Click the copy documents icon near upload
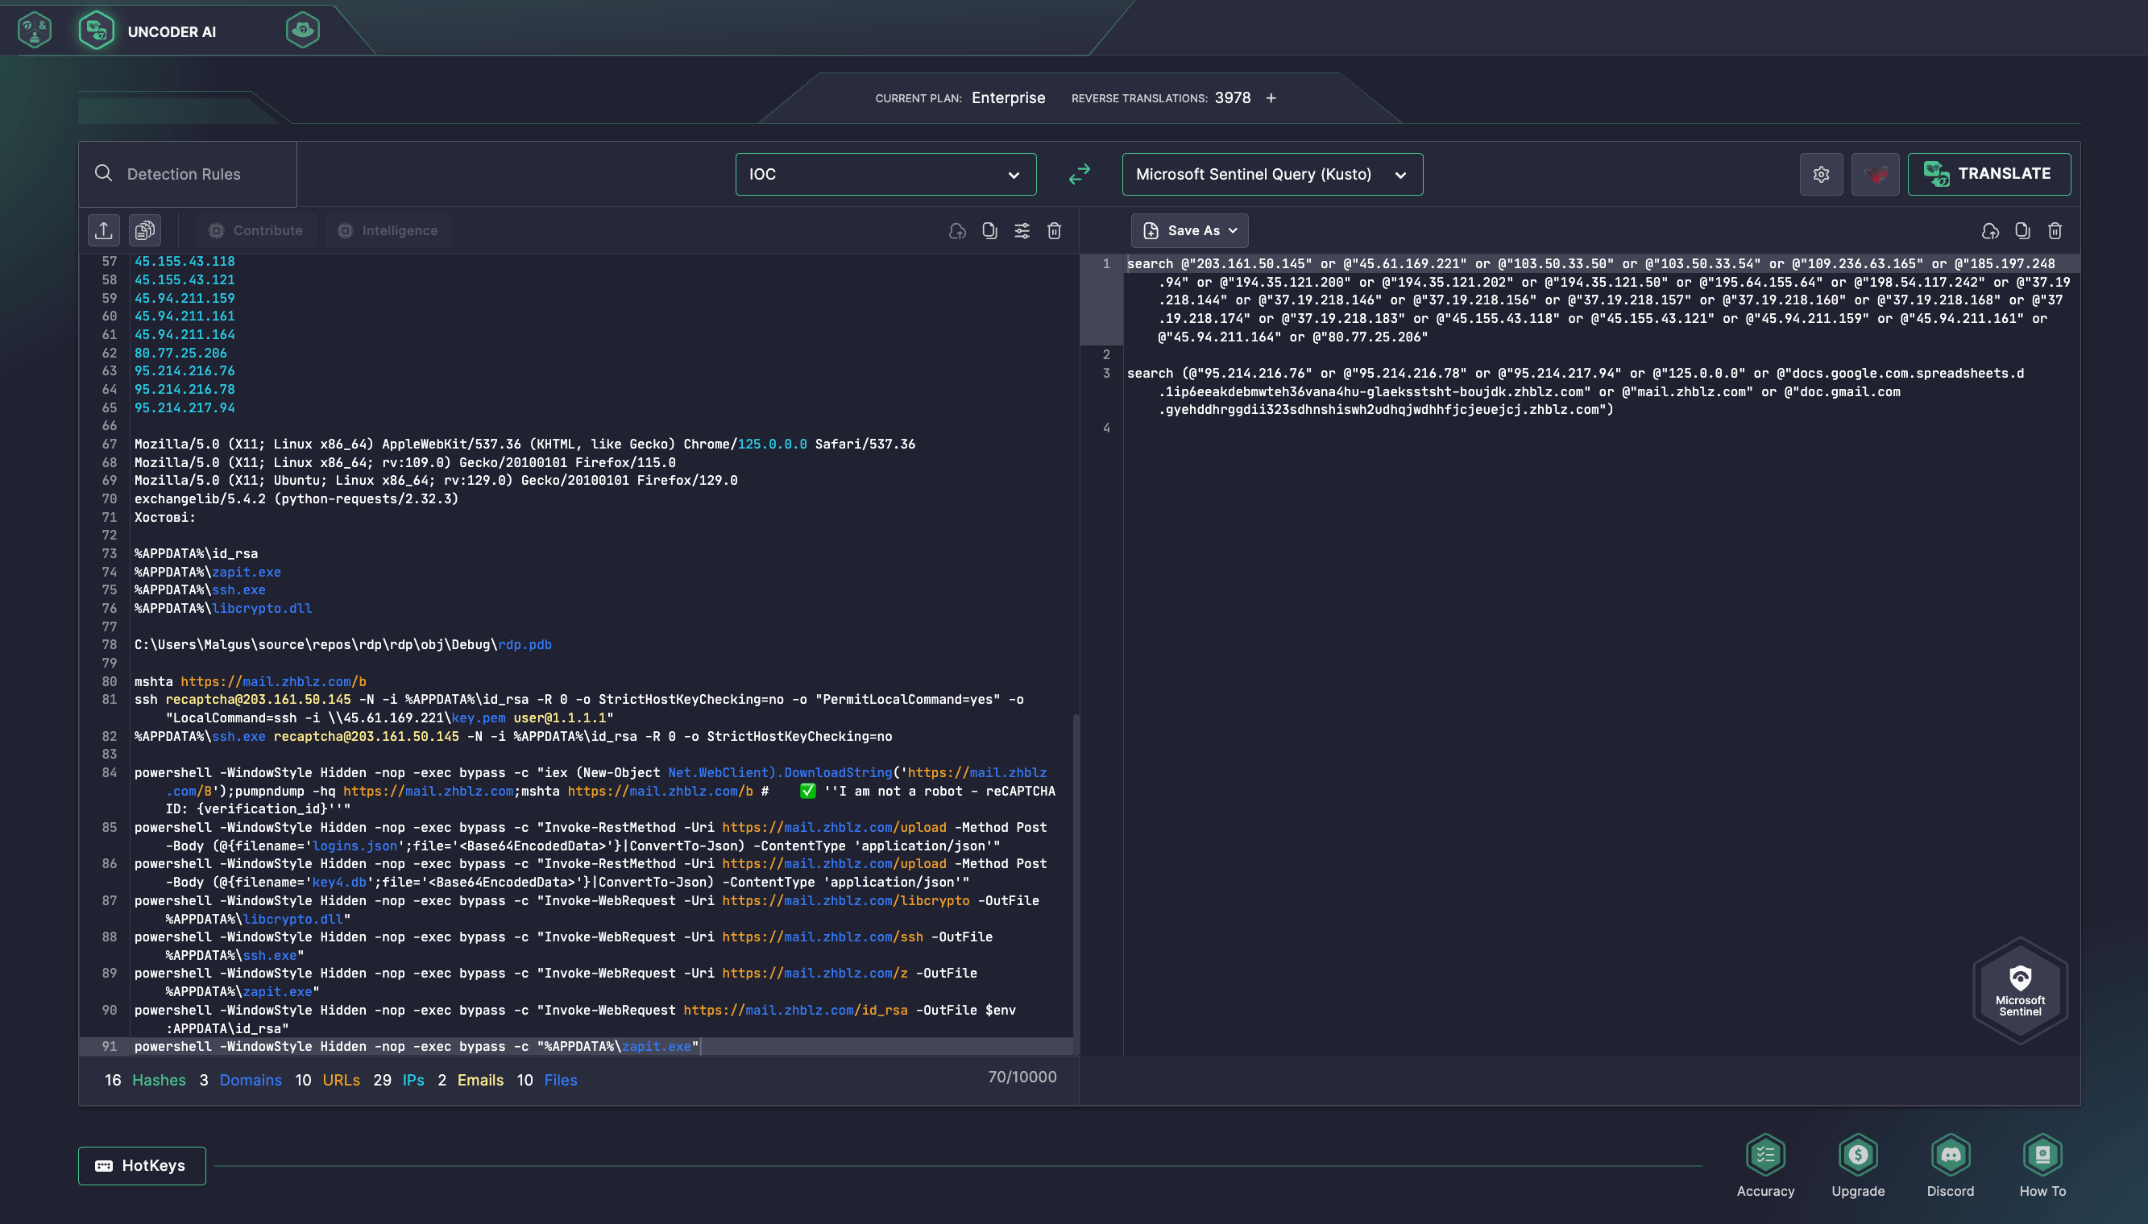The image size is (2148, 1224). click(x=145, y=230)
